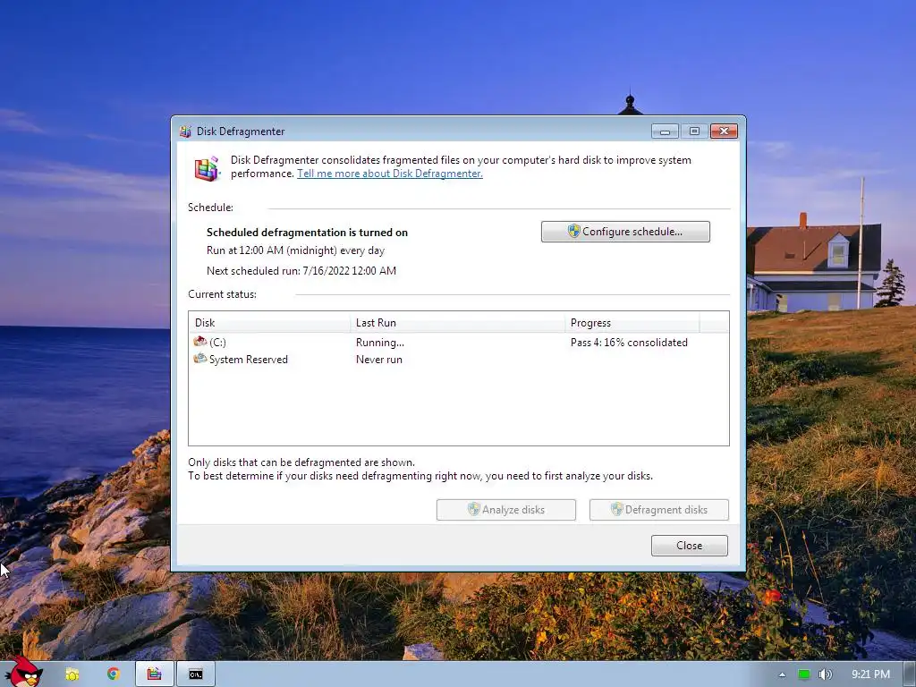Click the red window close button
The image size is (916, 687).
click(724, 131)
